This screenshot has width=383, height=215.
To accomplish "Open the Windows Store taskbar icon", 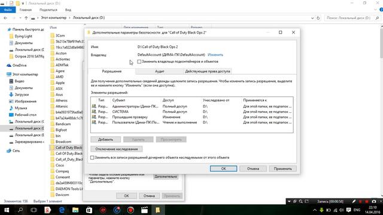I will click(89, 210).
